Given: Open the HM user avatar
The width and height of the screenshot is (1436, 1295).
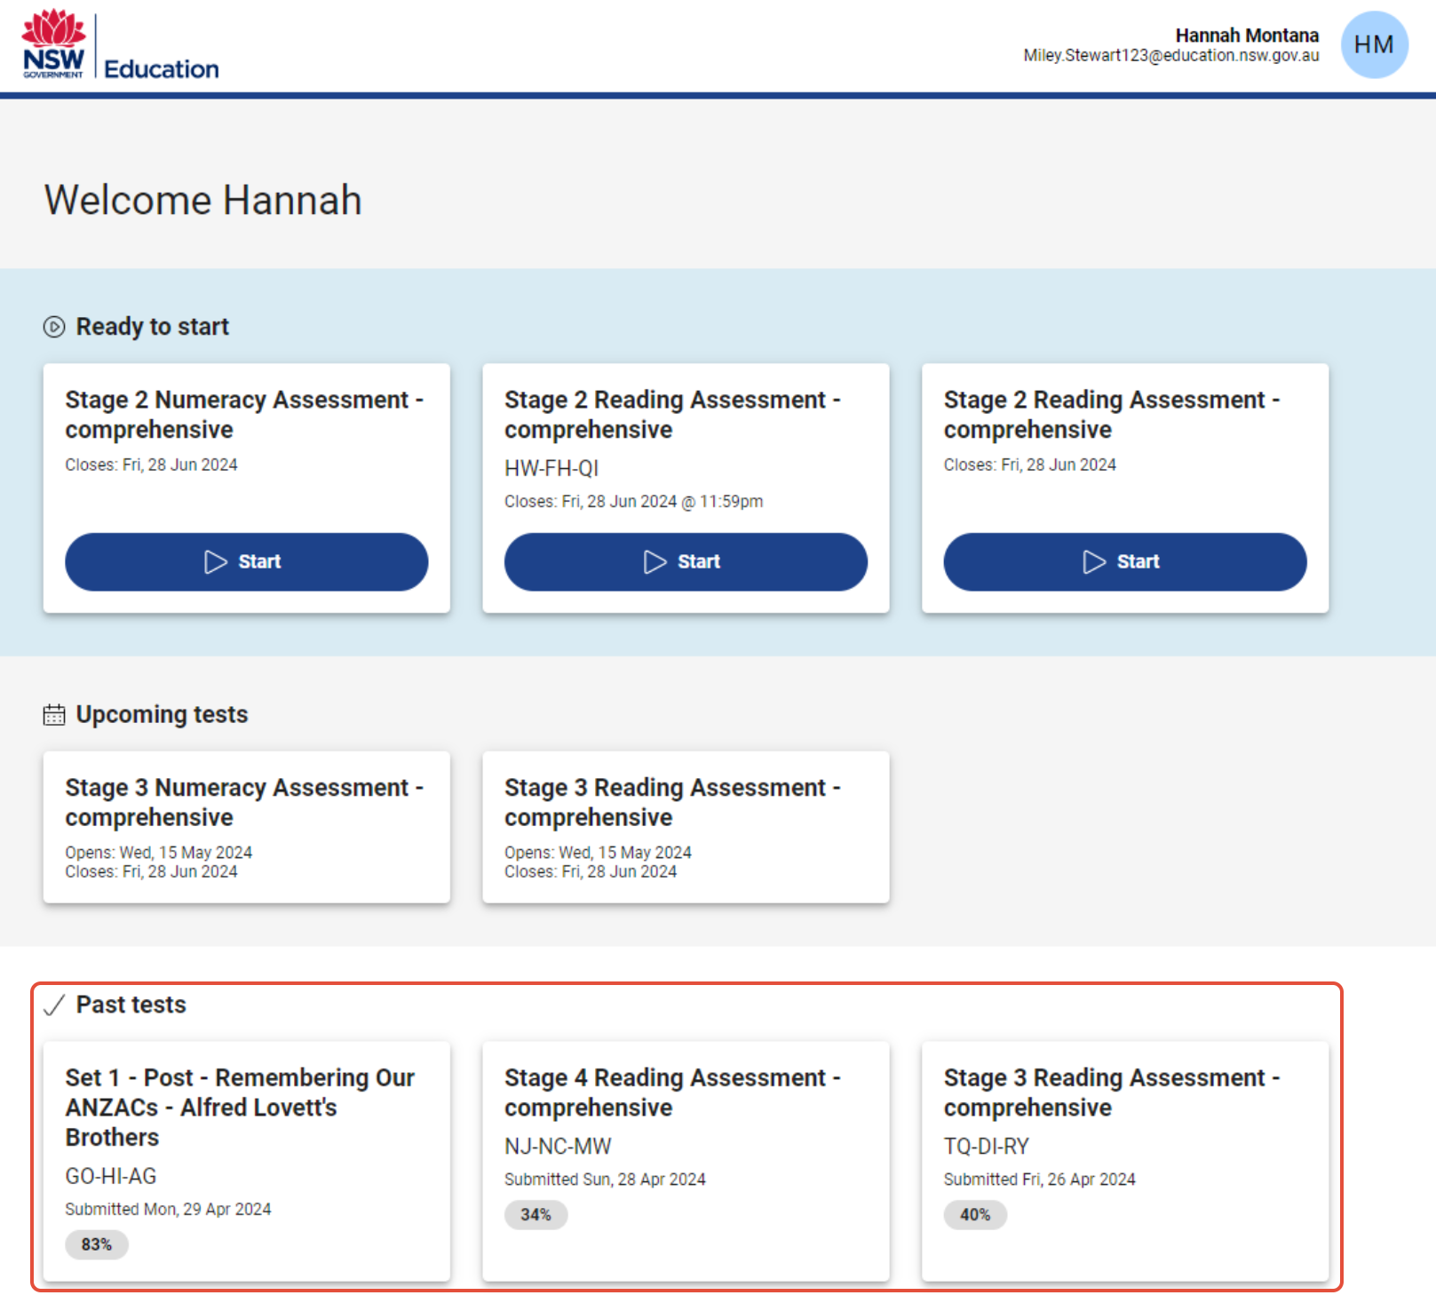Looking at the screenshot, I should [x=1374, y=44].
